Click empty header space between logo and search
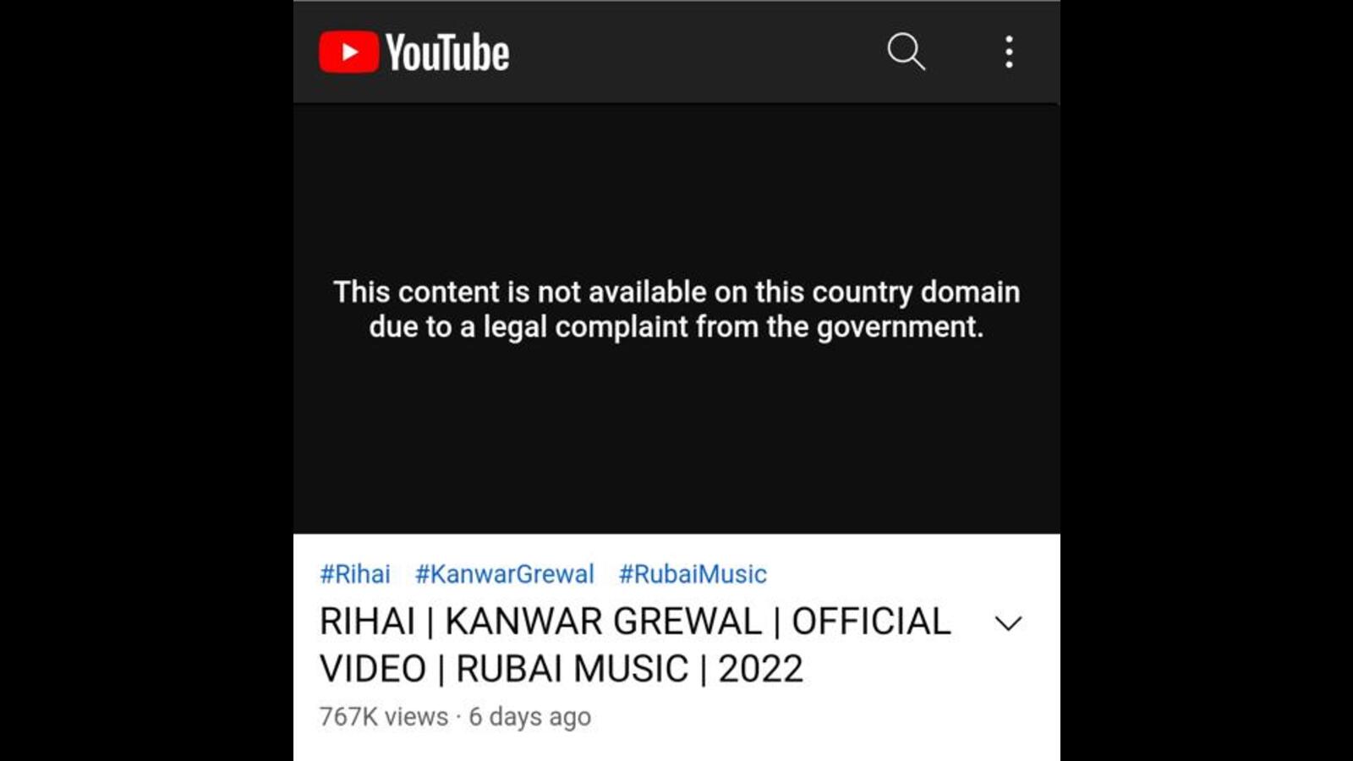Viewport: 1353px width, 761px height. (698, 52)
